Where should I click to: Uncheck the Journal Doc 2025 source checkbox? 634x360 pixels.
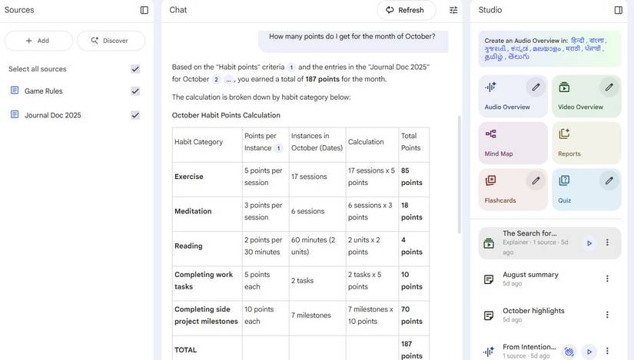135,115
